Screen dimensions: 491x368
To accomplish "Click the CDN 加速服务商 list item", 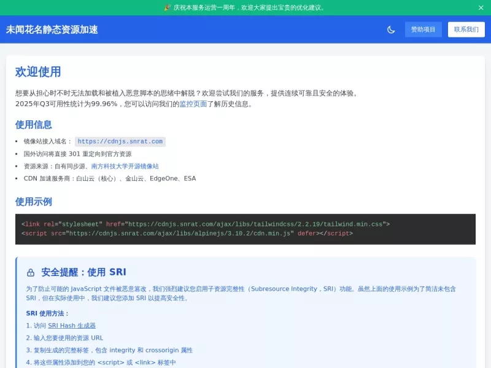I will click(110, 178).
